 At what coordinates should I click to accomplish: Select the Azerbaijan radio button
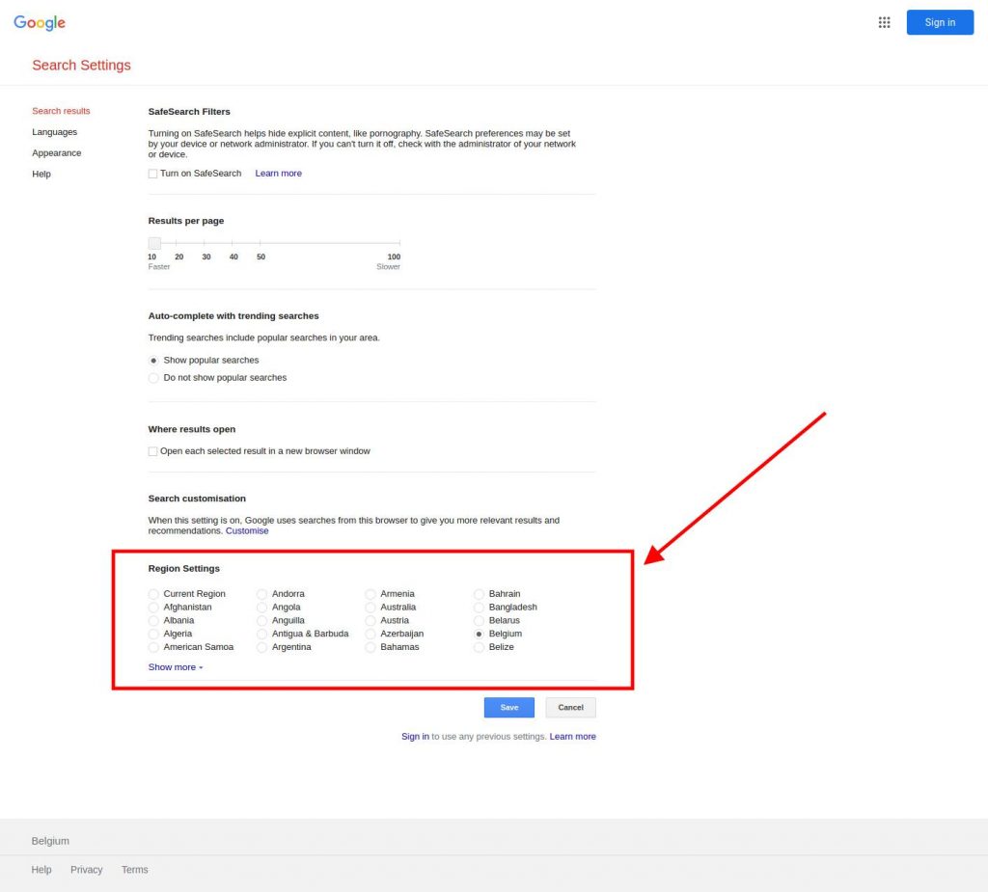(x=370, y=634)
